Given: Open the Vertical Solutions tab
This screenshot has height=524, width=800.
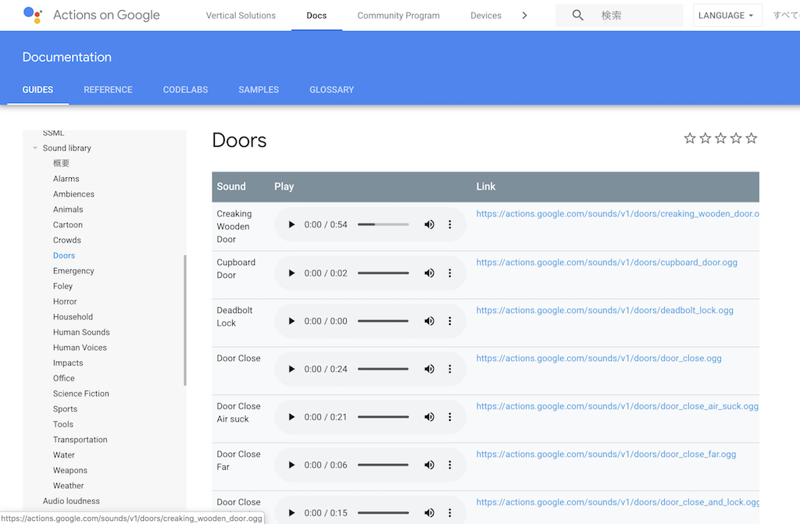Looking at the screenshot, I should [x=241, y=16].
